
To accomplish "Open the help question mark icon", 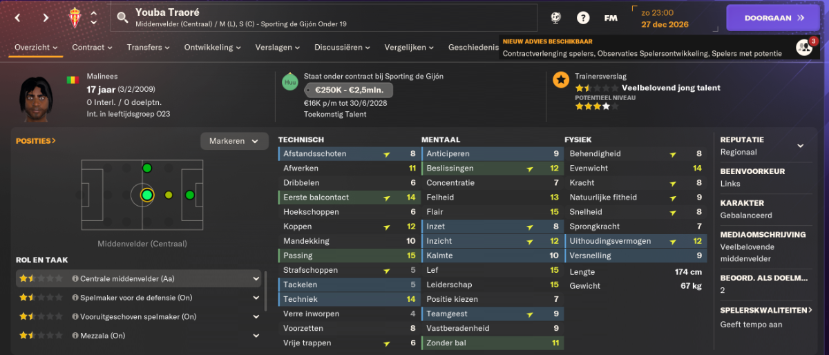I will coord(583,18).
